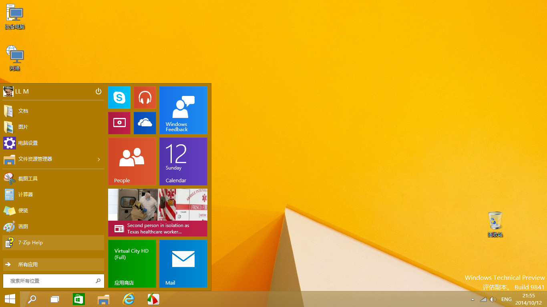Viewport: 547px width, 307px height.
Task: Expand the 文件资源管理器 jump list arrow
Action: [x=99, y=159]
